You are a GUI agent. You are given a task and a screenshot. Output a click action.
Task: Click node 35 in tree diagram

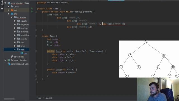point(164,56)
